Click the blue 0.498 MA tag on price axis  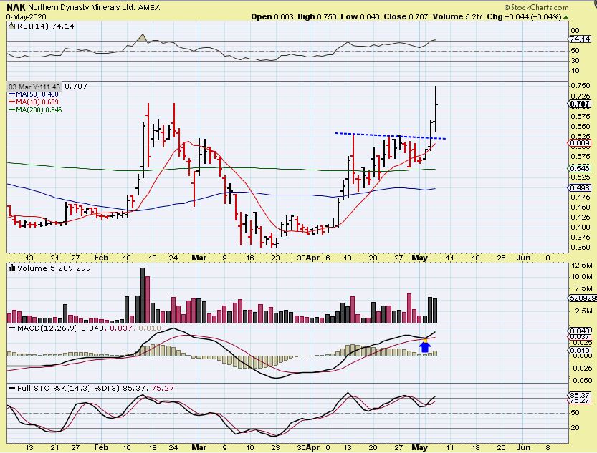tap(580, 188)
